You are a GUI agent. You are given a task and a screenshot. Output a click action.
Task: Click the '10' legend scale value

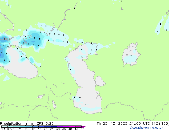click(33, 129)
